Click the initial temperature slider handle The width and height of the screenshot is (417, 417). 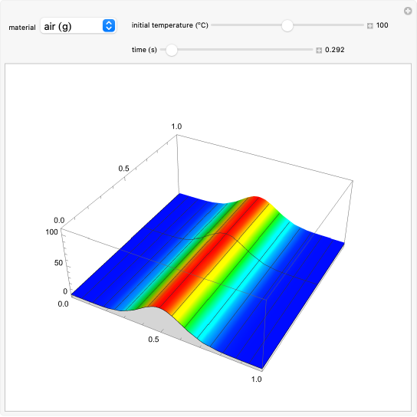[287, 26]
